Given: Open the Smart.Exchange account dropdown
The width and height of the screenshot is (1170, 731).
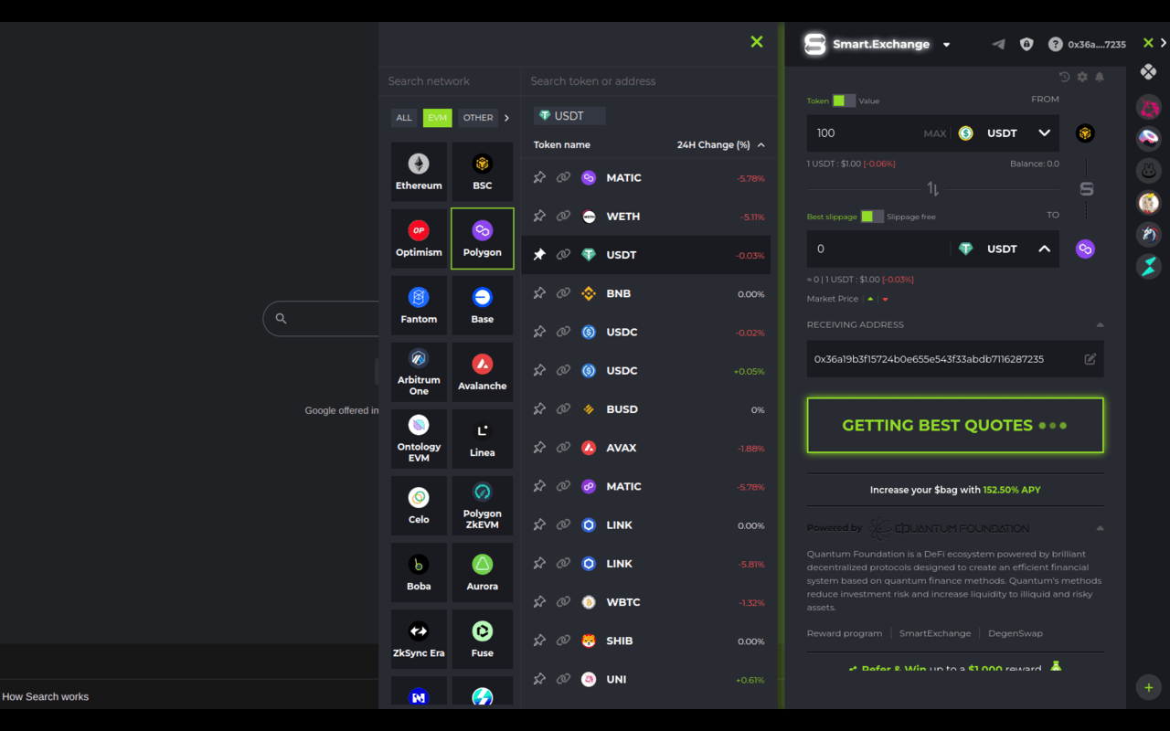Looking at the screenshot, I should pos(946,44).
